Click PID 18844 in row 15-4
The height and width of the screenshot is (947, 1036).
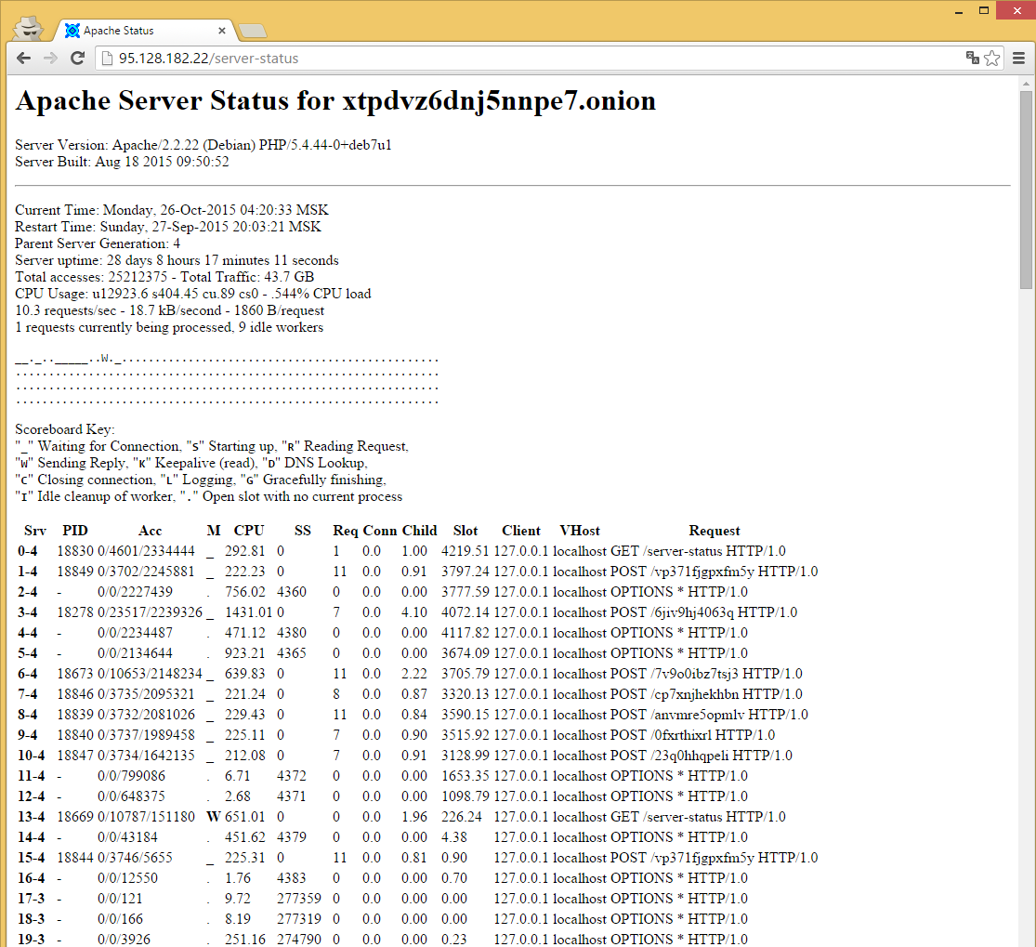75,859
